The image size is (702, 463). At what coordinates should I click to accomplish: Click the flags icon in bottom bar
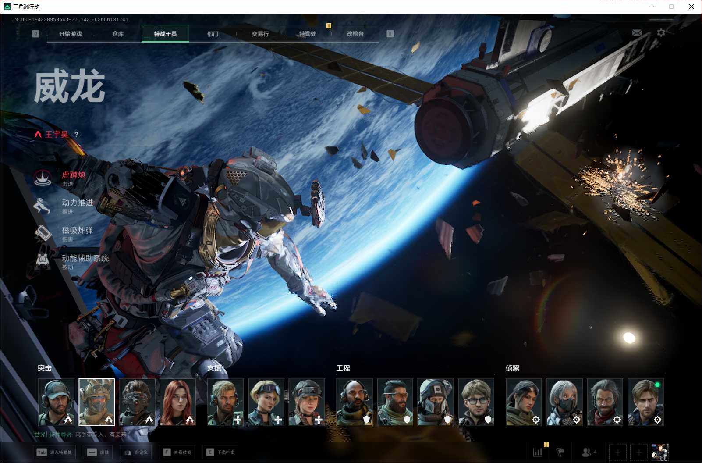pos(560,452)
